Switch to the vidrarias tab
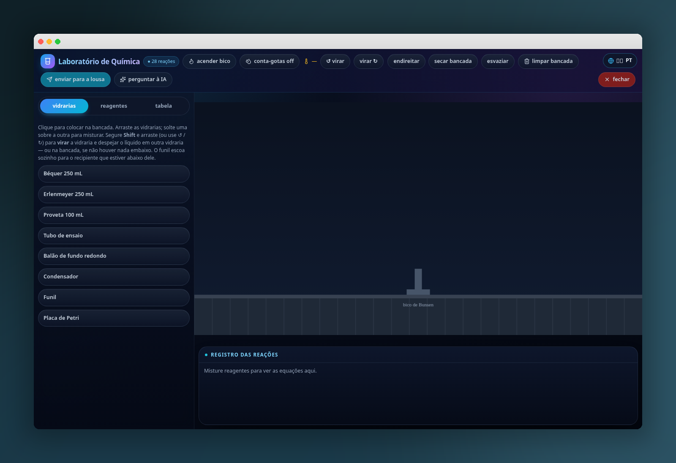 pos(64,106)
